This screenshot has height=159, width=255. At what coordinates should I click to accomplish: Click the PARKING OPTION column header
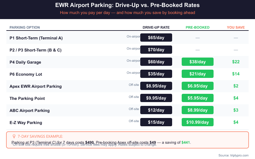pos(25,27)
